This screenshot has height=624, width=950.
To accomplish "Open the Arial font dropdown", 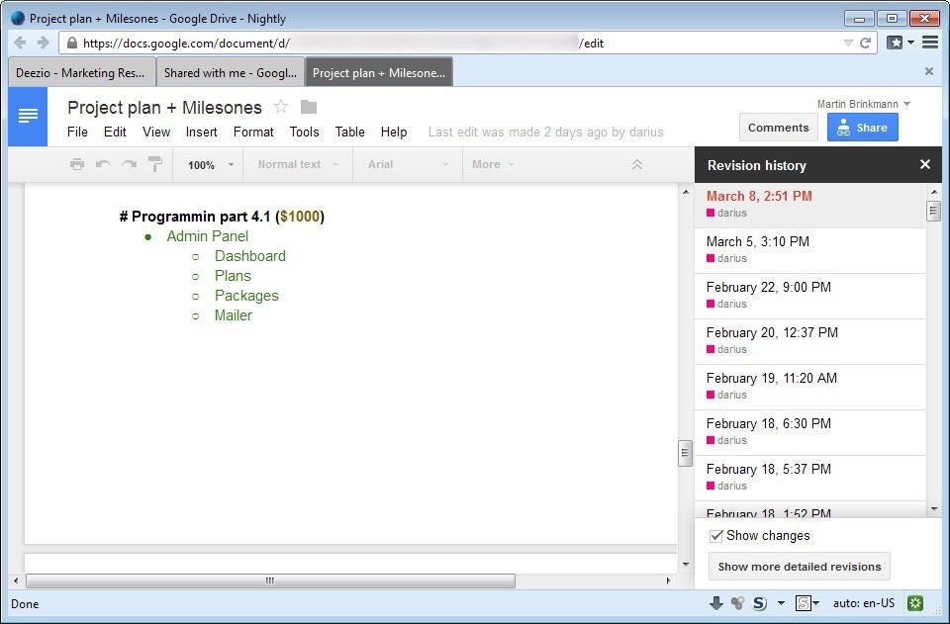I will pyautogui.click(x=408, y=164).
